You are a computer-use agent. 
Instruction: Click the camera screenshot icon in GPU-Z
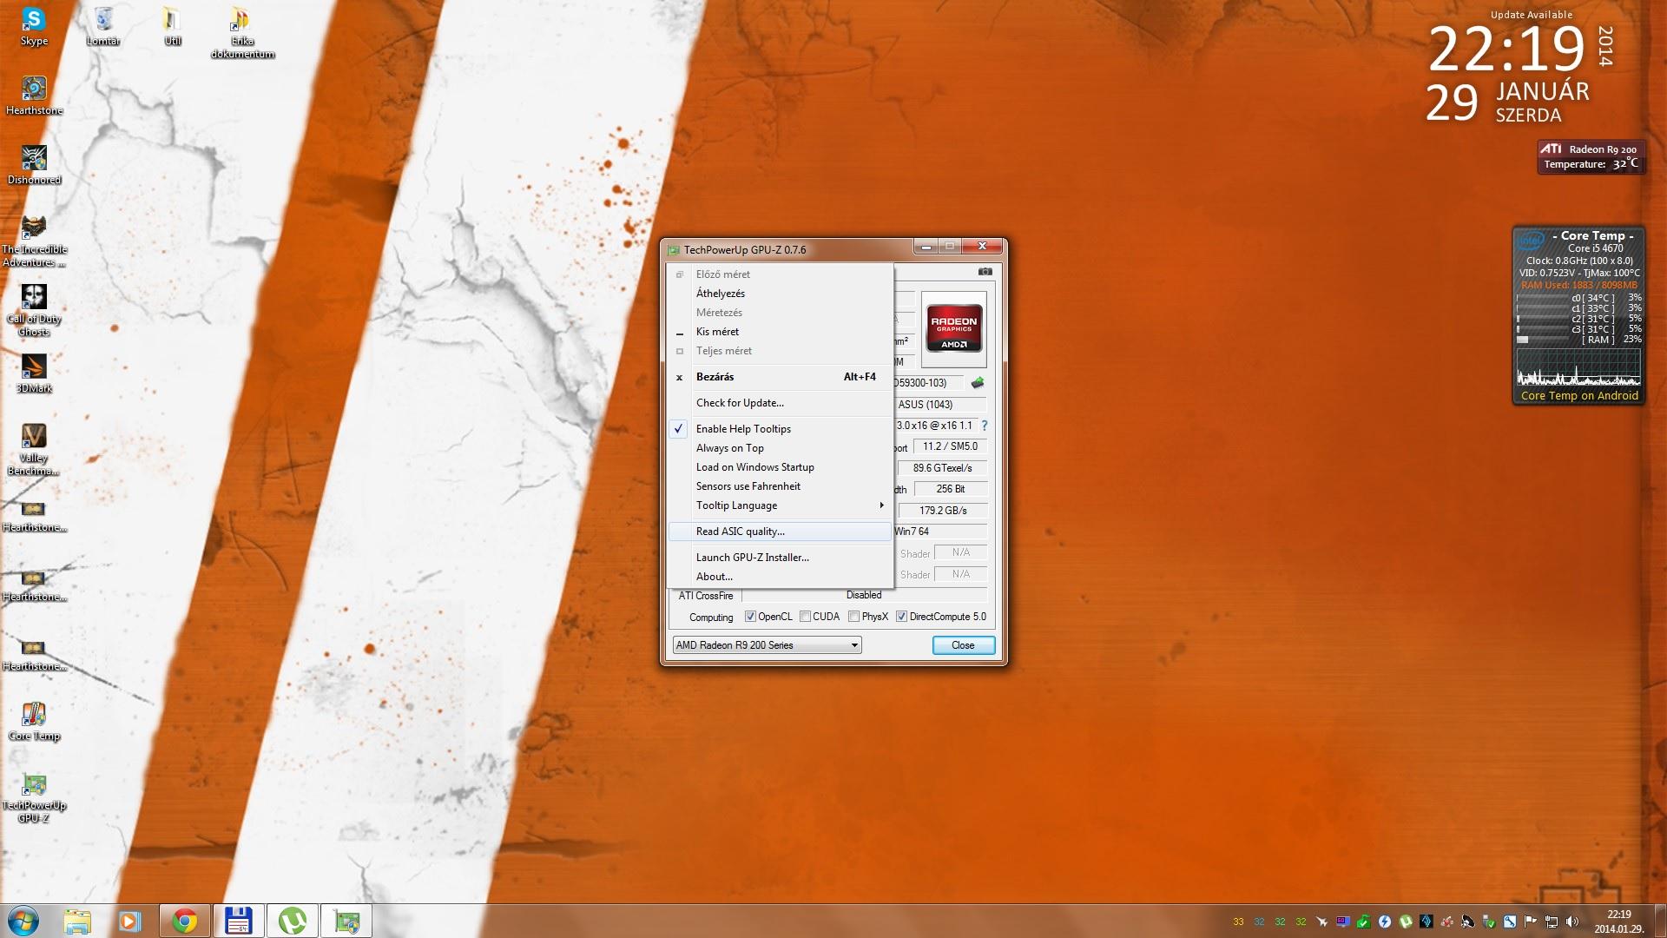click(985, 272)
